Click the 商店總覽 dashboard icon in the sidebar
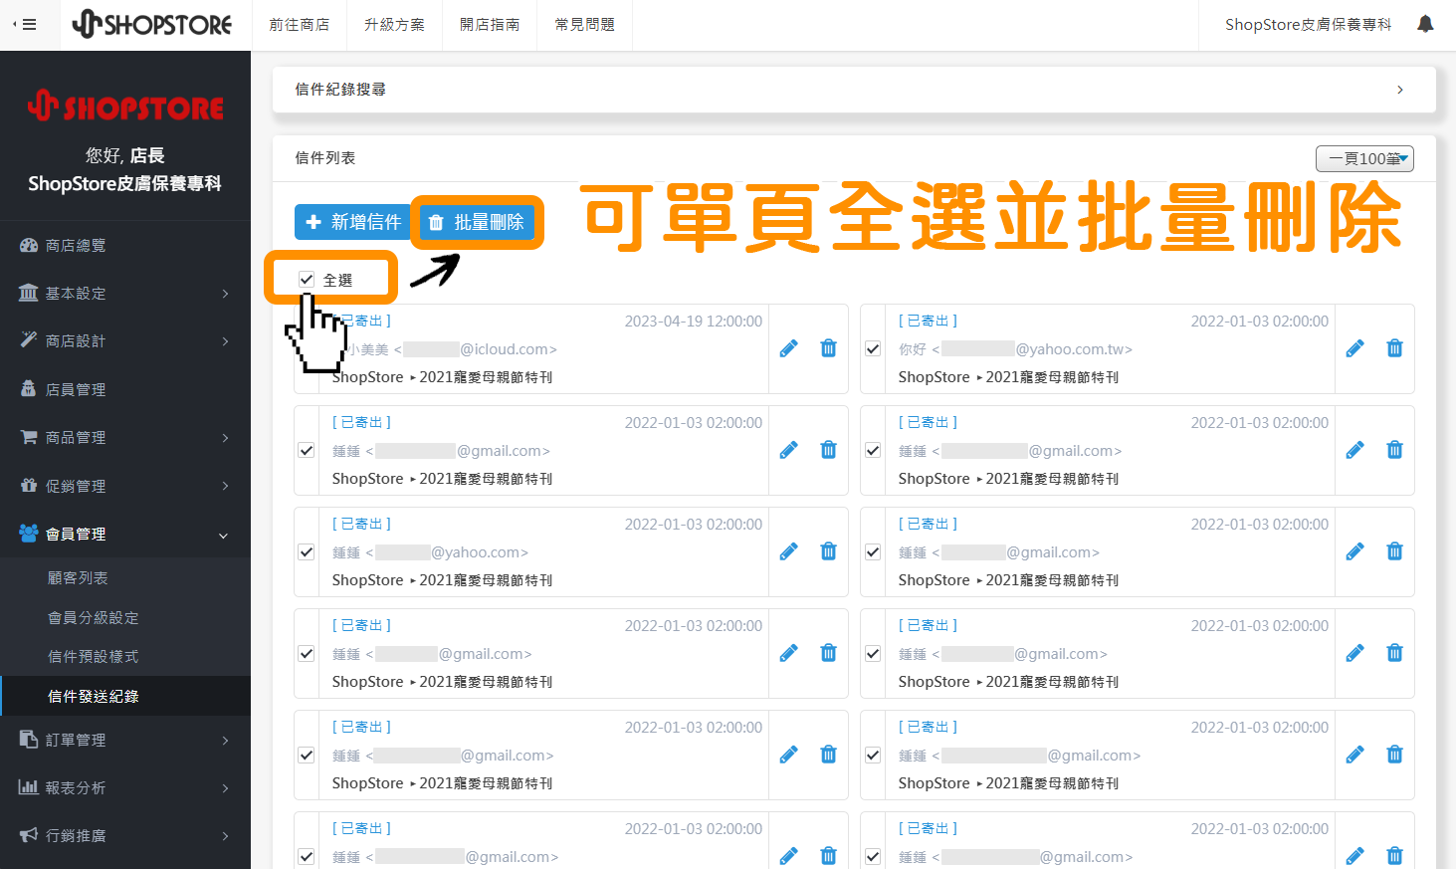Screen dimensions: 1456x869 tap(29, 245)
